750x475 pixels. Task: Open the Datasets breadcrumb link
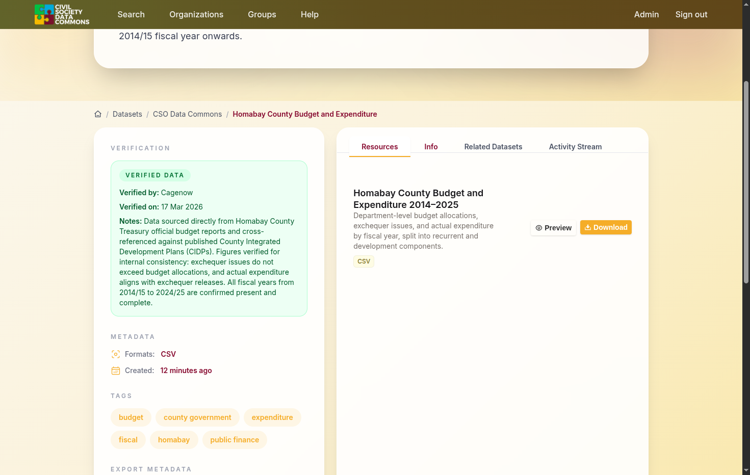point(127,114)
